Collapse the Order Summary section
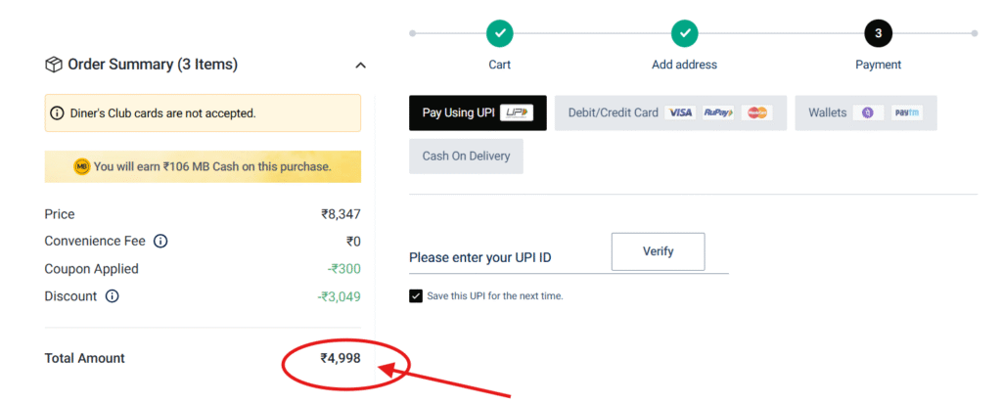The height and width of the screenshot is (404, 1002). pyautogui.click(x=361, y=66)
